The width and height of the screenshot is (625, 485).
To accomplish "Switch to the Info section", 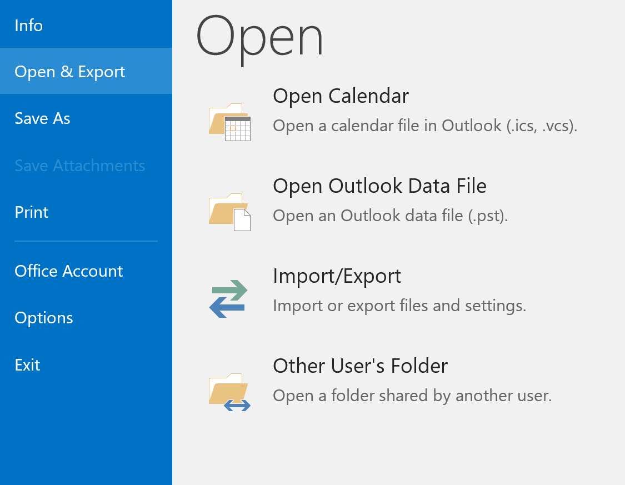I will pos(29,25).
